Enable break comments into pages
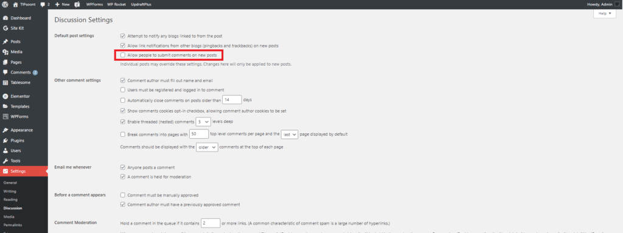Screen dimensions: 623x233 click(x=123, y=134)
